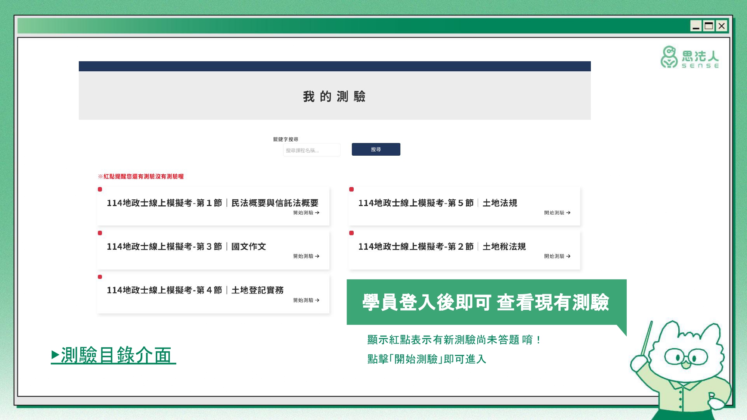The height and width of the screenshot is (420, 747).
Task: Click red dot on 國文作文 card
Action: point(100,233)
